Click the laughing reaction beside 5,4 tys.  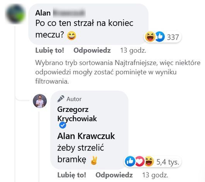(149, 161)
